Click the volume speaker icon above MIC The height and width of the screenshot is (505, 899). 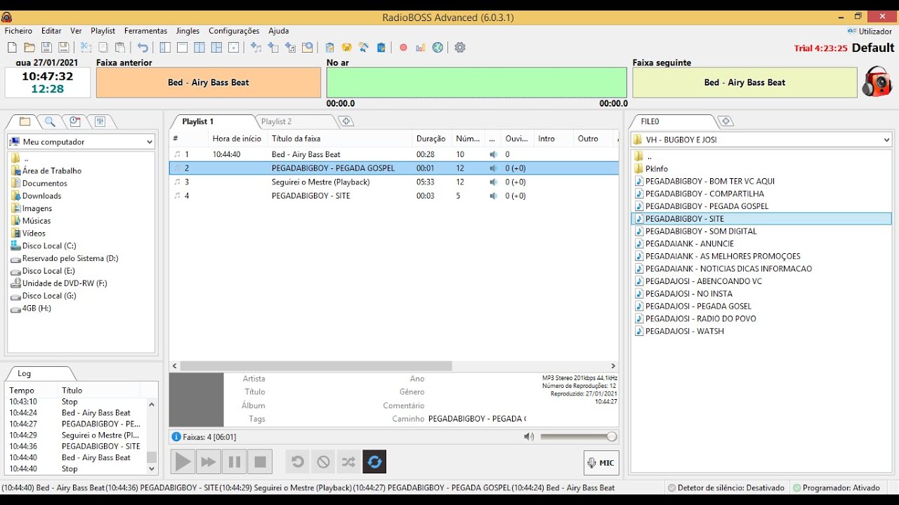(x=529, y=436)
